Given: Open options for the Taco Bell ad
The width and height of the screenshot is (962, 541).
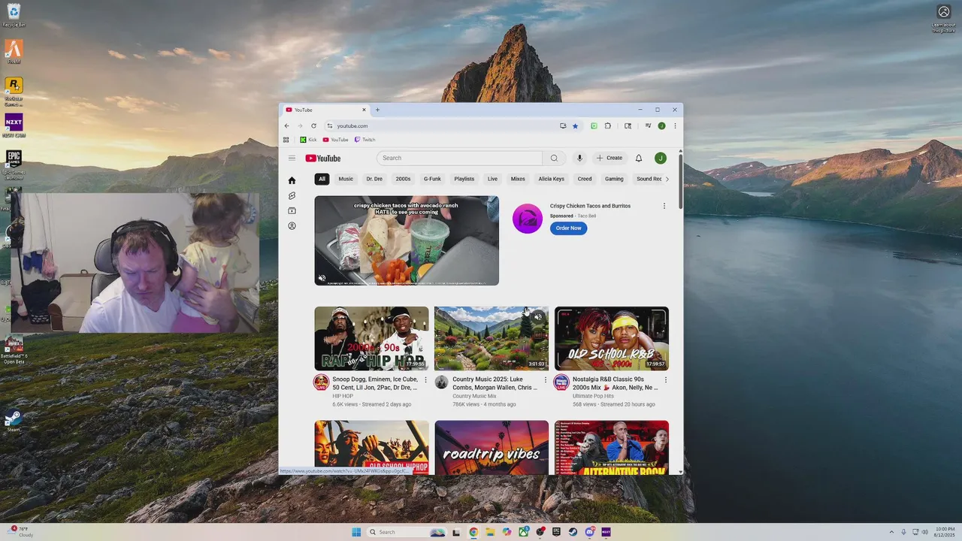Looking at the screenshot, I should pyautogui.click(x=664, y=206).
